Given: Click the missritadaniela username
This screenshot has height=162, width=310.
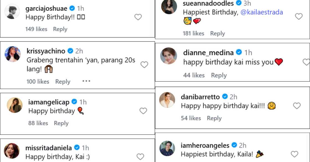Looking at the screenshot, I should pyautogui.click(x=48, y=148).
